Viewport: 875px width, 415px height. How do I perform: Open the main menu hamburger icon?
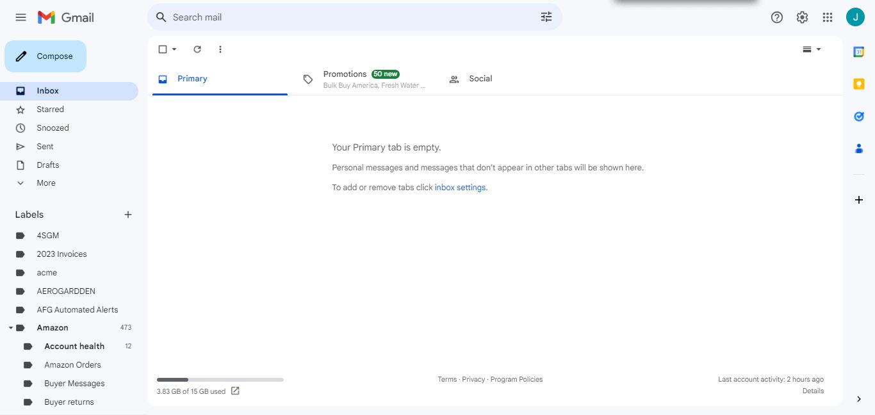[20, 17]
